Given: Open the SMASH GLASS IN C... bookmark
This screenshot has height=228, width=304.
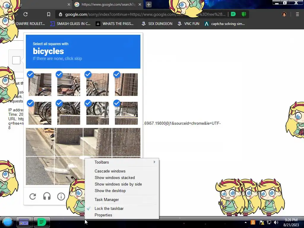Looking at the screenshot, I should (70, 24).
